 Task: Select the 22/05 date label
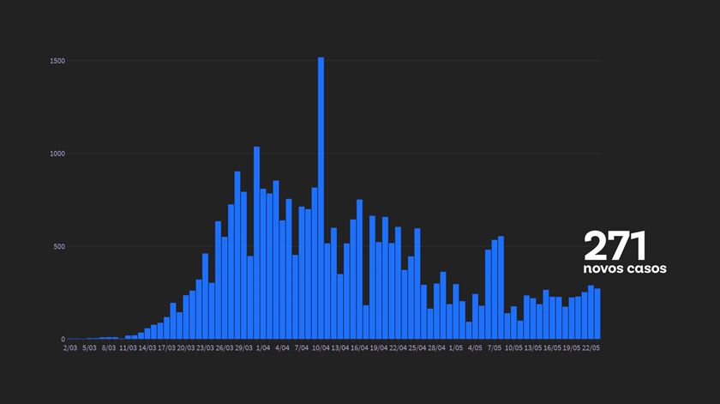591,348
